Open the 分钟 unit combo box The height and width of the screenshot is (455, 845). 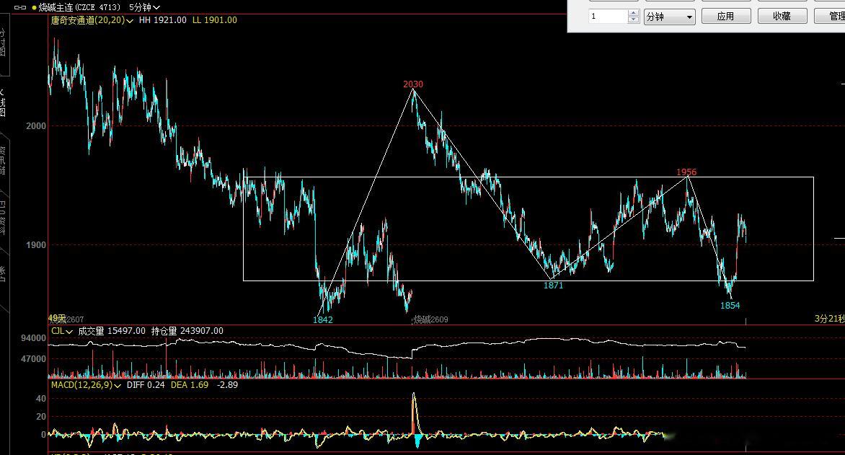[670, 17]
